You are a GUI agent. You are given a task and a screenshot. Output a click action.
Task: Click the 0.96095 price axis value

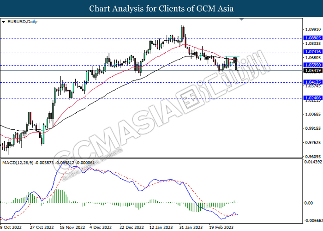point(313,157)
